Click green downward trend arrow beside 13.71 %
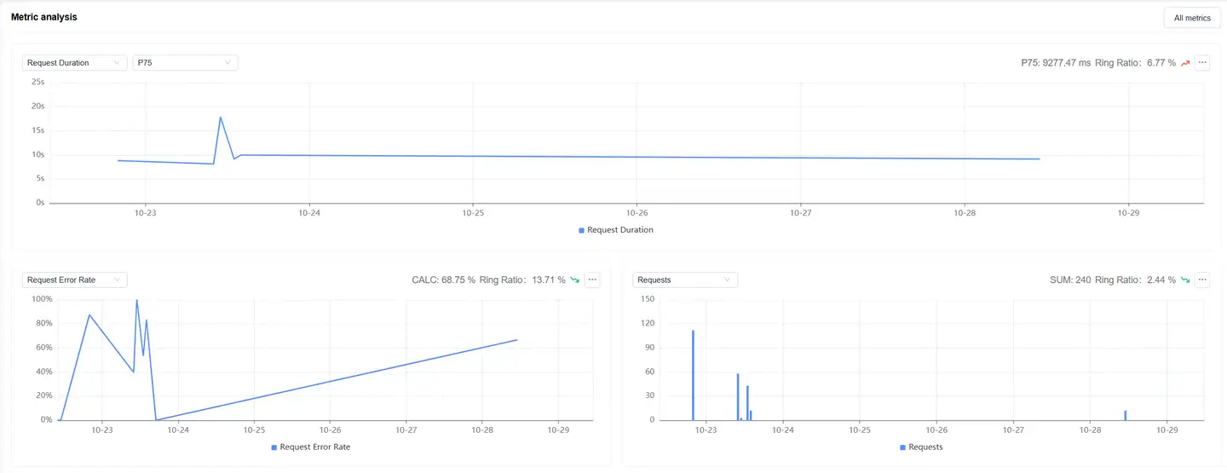The image size is (1227, 473). click(x=575, y=280)
